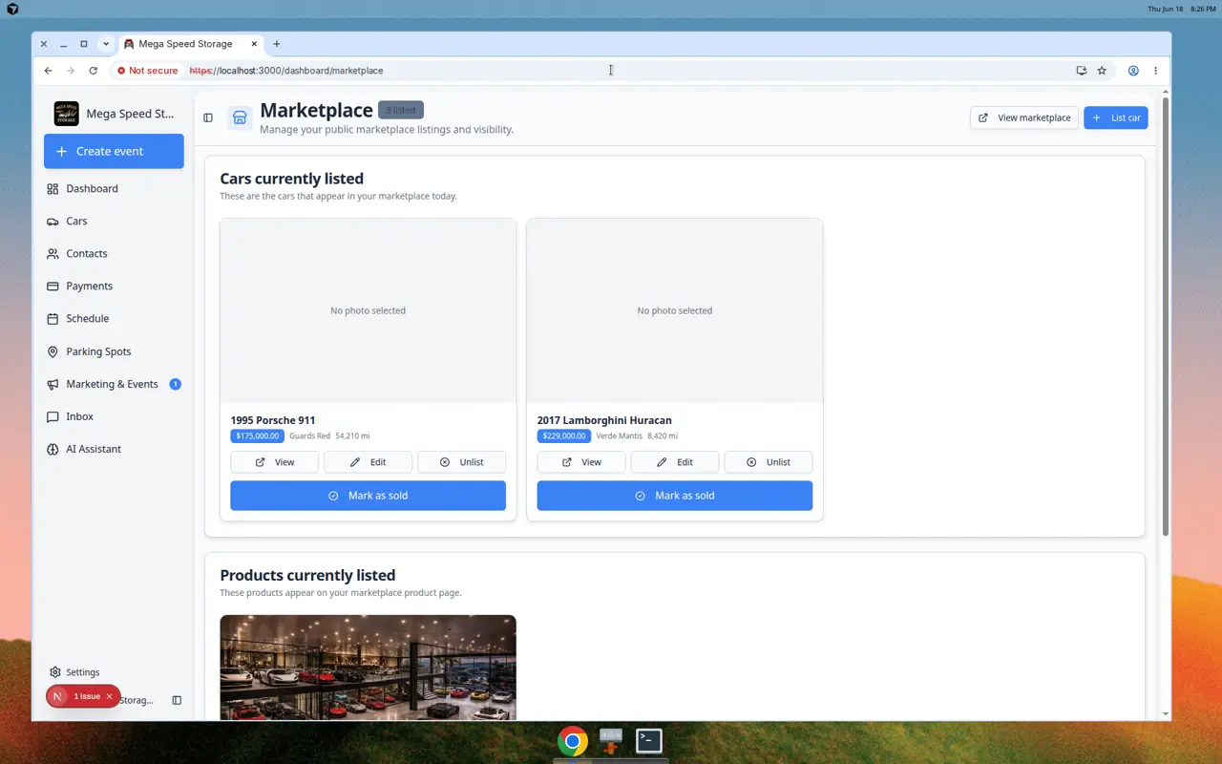Toggle the sidebar panel icon near Marketplace title

[208, 117]
